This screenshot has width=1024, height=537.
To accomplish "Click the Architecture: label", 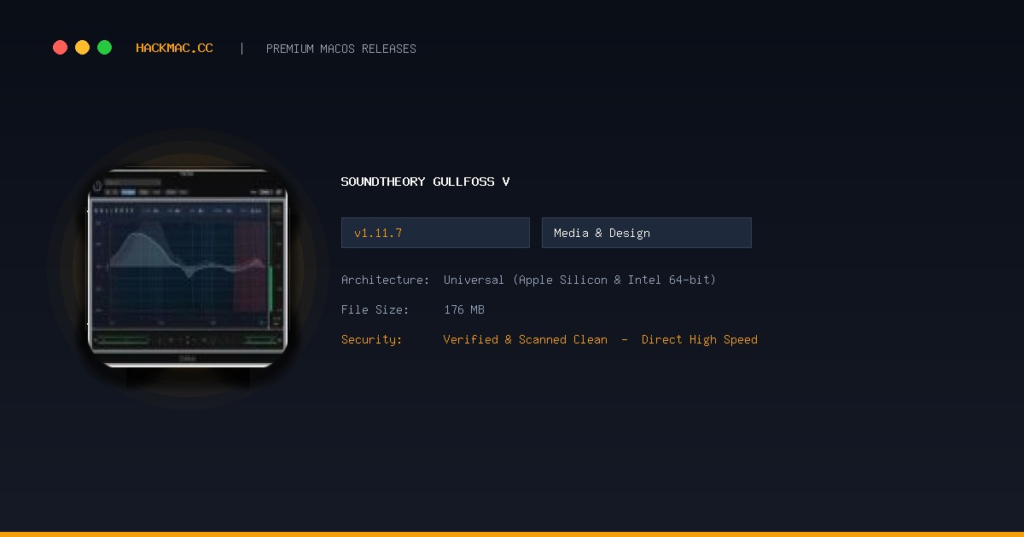I will [x=385, y=280].
